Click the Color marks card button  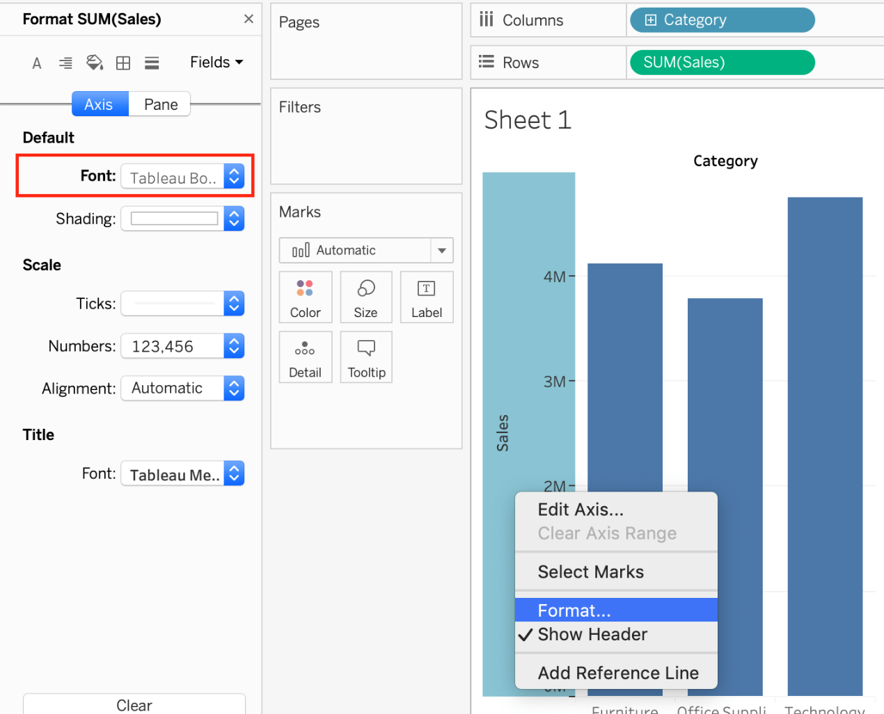306,298
